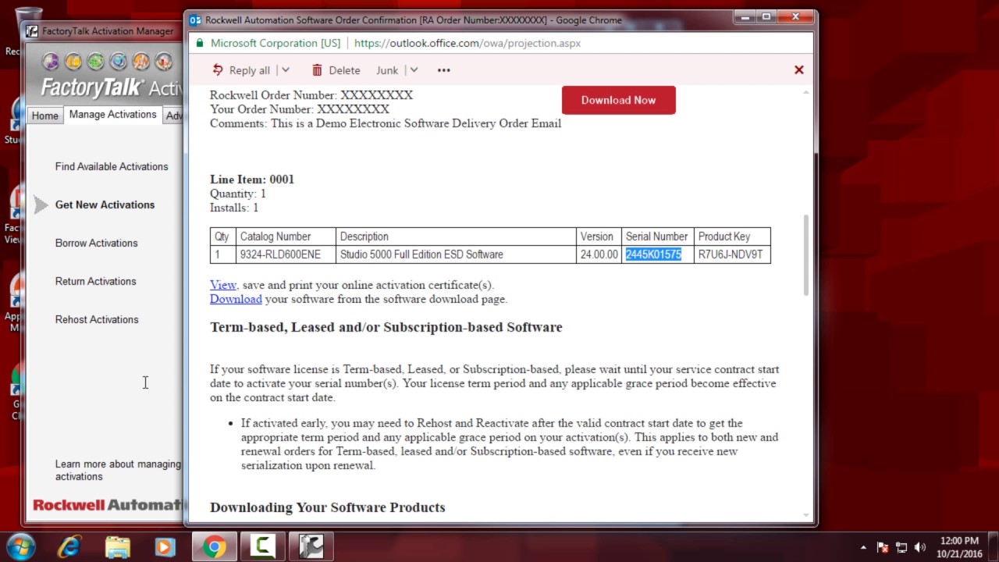The width and height of the screenshot is (999, 562).
Task: Click the product key R7U6J-NDV9T cell
Action: point(731,254)
